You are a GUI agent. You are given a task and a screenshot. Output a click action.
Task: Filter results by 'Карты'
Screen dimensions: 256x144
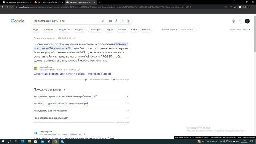(110, 30)
